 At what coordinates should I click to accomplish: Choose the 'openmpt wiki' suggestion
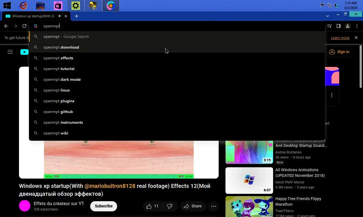tap(177, 133)
